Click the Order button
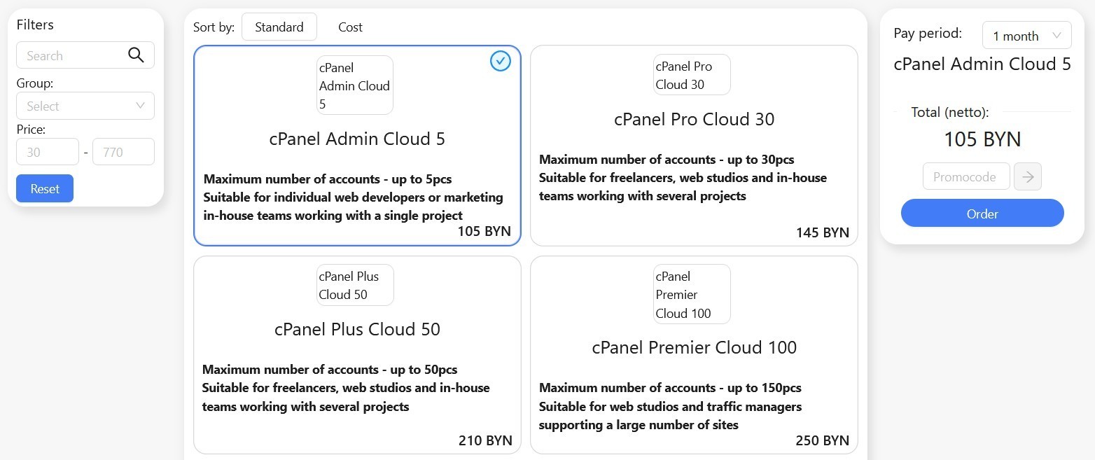The height and width of the screenshot is (460, 1095). tap(982, 214)
